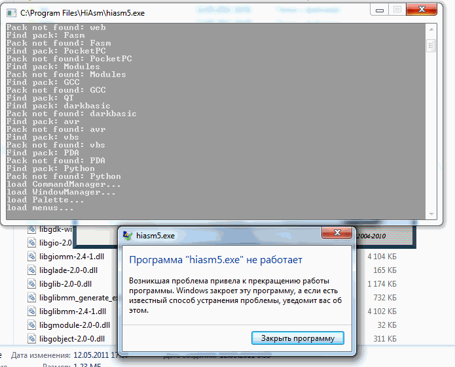
Task: Select the libglibmm-2.4-1.dll file icon
Action: [33, 311]
